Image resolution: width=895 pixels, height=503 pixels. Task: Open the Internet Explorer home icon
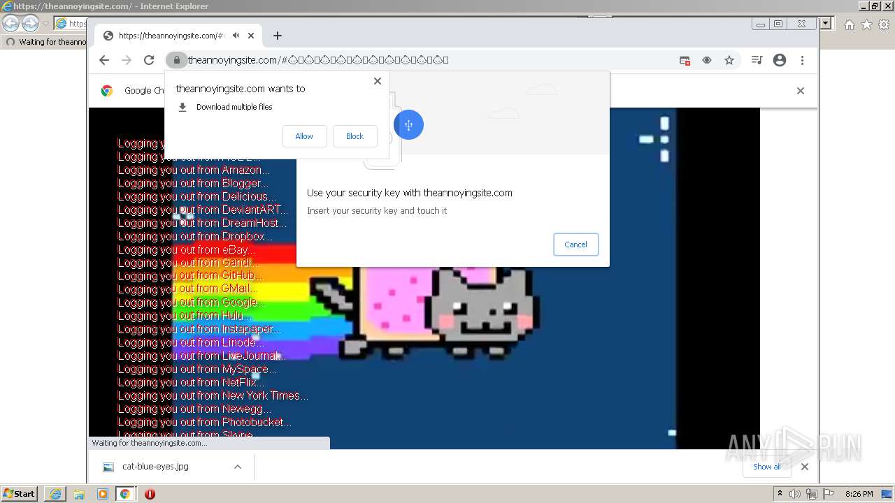[849, 24]
